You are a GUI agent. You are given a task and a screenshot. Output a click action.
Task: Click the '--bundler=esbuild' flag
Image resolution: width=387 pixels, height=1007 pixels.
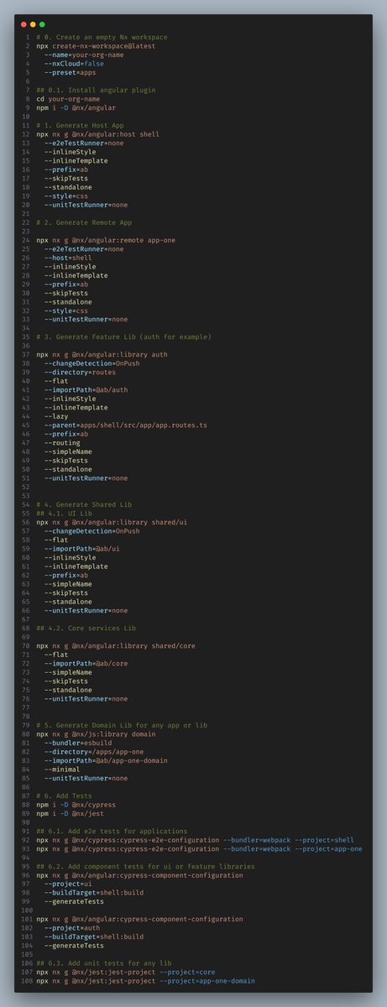pyautogui.click(x=79, y=742)
